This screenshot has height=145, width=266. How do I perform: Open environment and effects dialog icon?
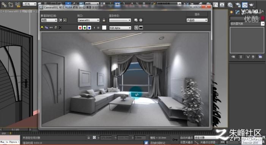pyautogui.click(x=141, y=20)
